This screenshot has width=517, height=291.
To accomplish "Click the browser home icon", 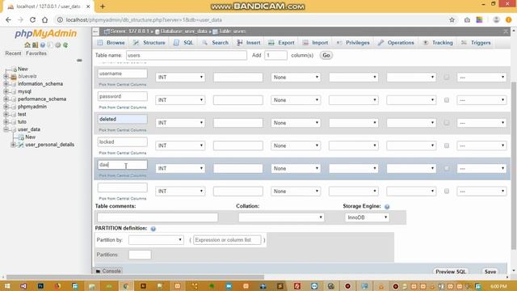I will 45,19.
